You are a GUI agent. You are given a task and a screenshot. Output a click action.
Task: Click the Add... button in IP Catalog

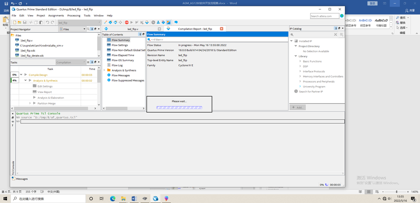pyautogui.click(x=297, y=107)
